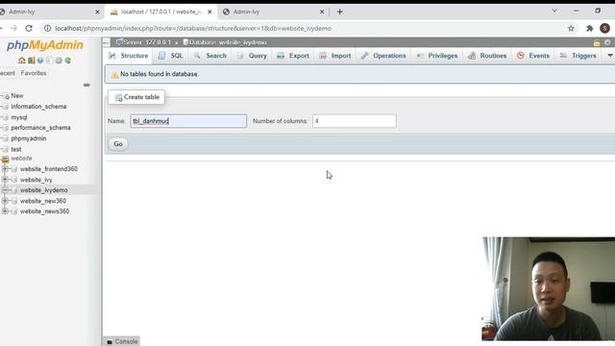
Task: Open MySQL documentation icon in sidebar
Action: point(49,61)
